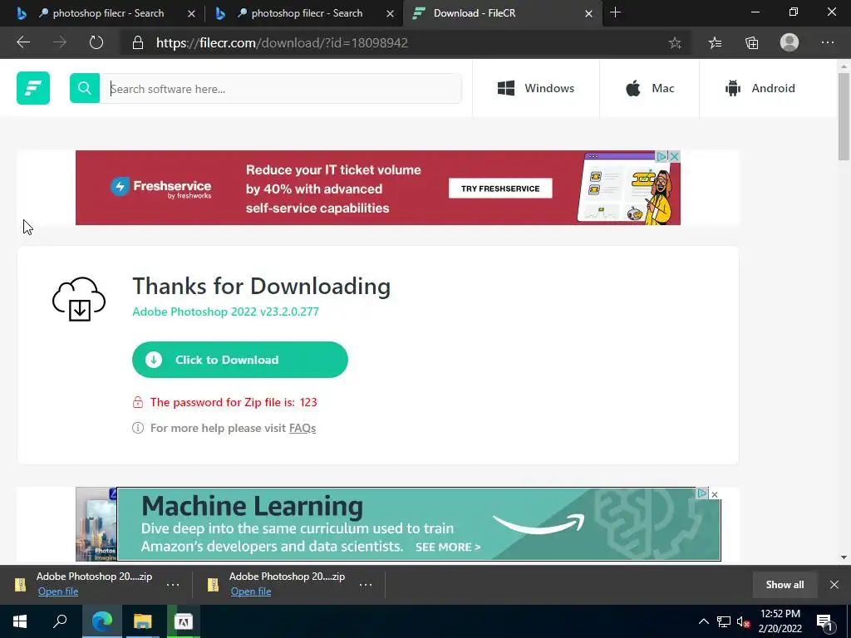Close the Download - FileCR tab
This screenshot has height=638, width=851.
tap(589, 13)
